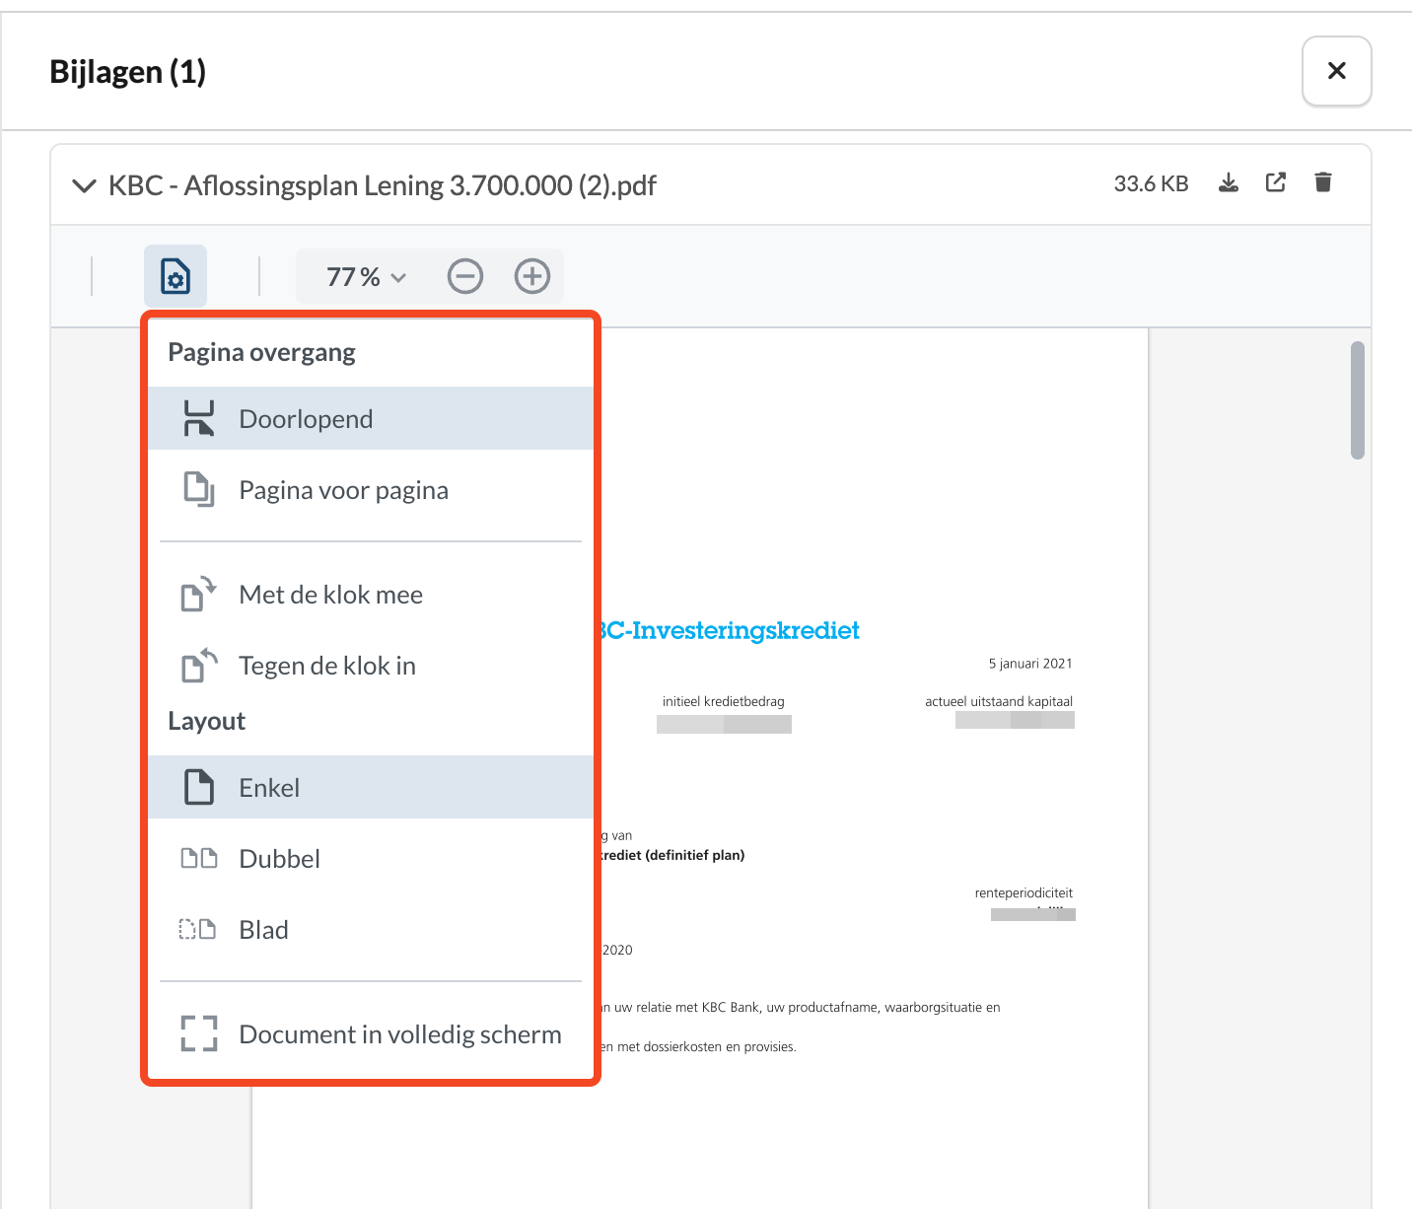
Task: Select Pagina voor pagina transition
Action: click(x=343, y=490)
